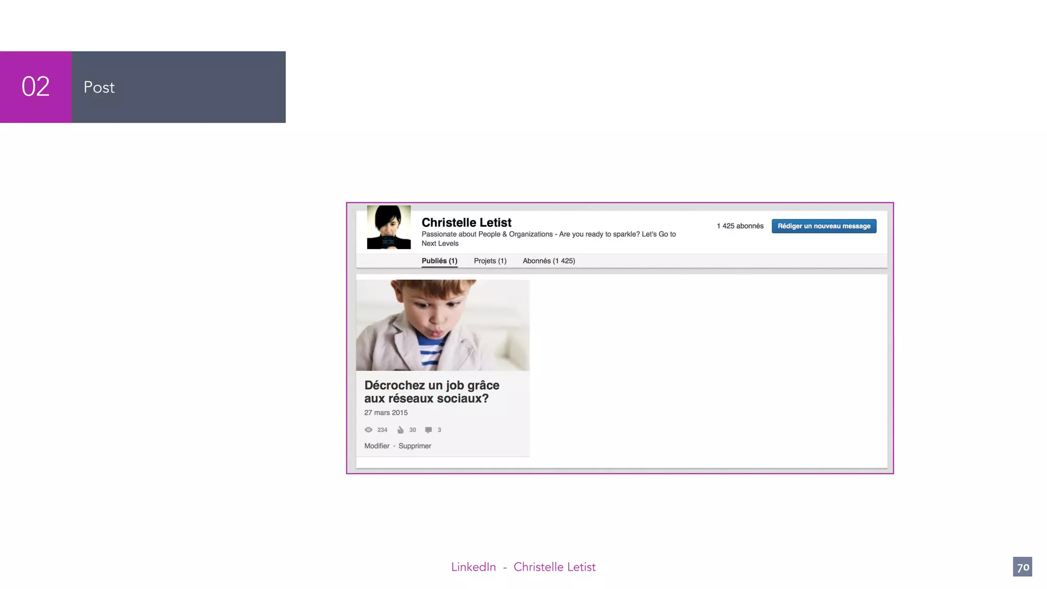This screenshot has height=589, width=1047.
Task: Switch to the Abonnés (1 425) tab
Action: click(549, 261)
